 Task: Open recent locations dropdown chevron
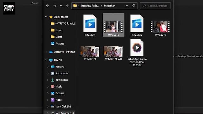61,6
